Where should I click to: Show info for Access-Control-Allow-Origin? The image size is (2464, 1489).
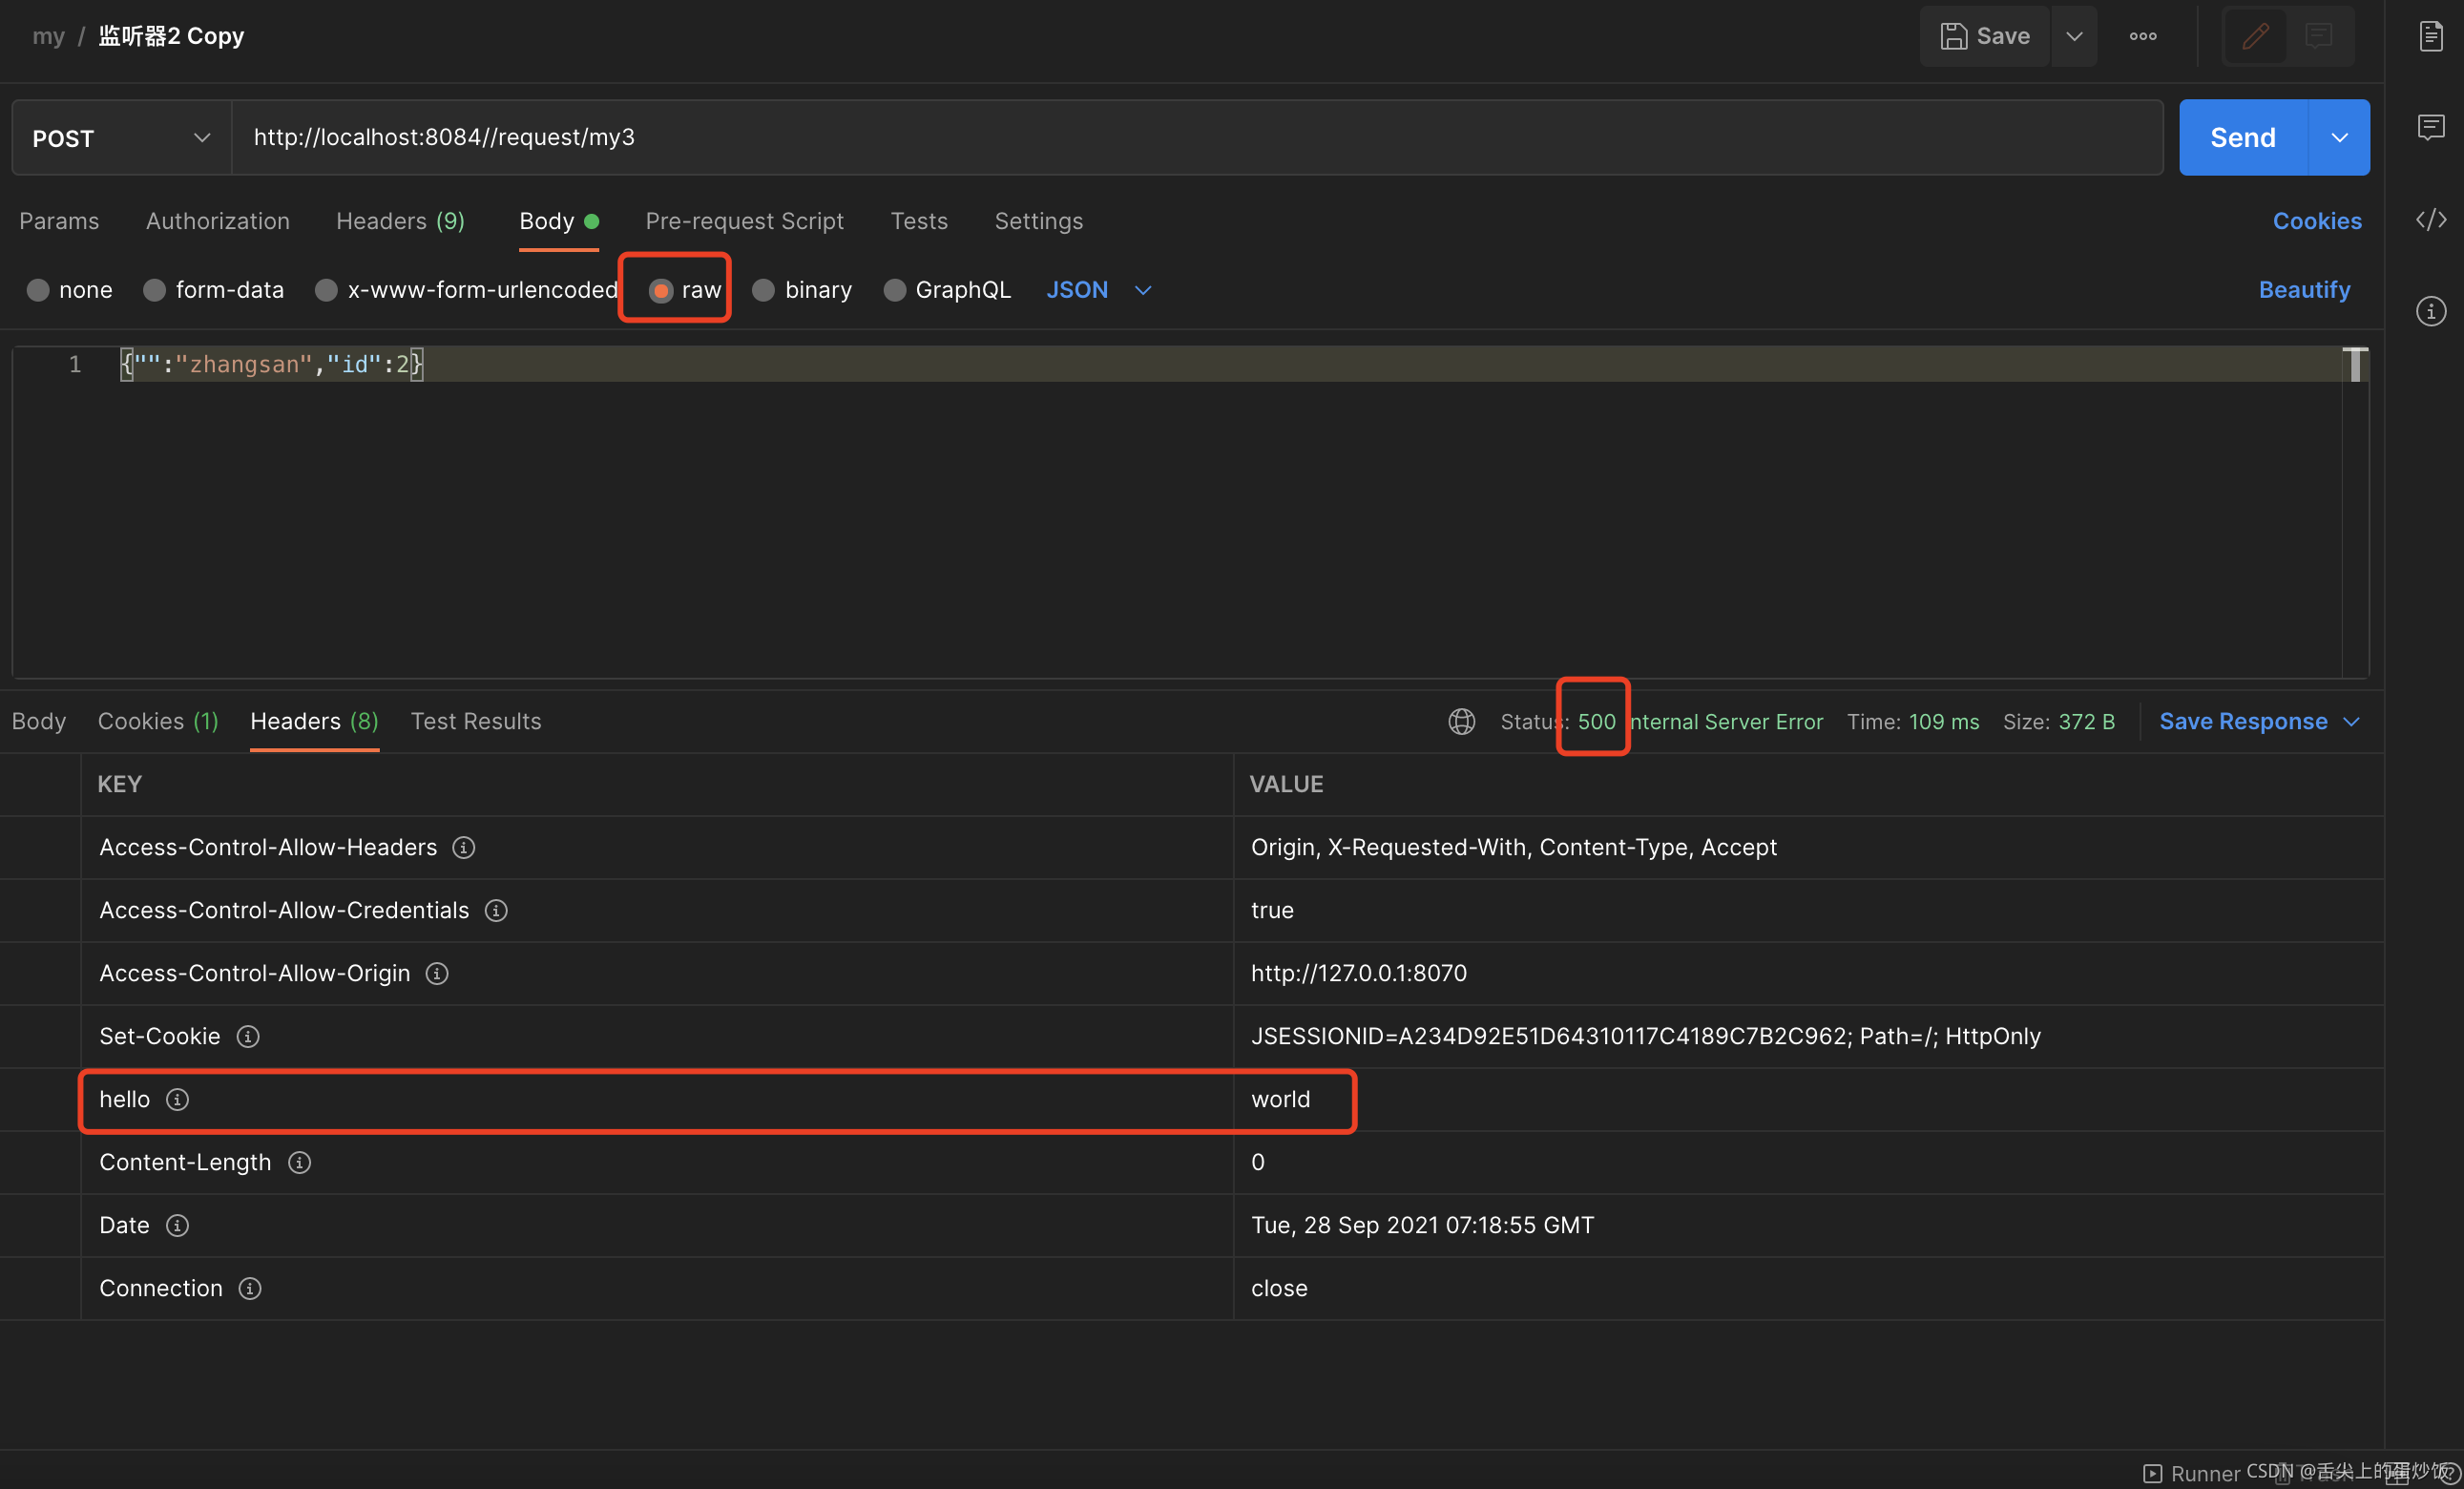coord(437,973)
